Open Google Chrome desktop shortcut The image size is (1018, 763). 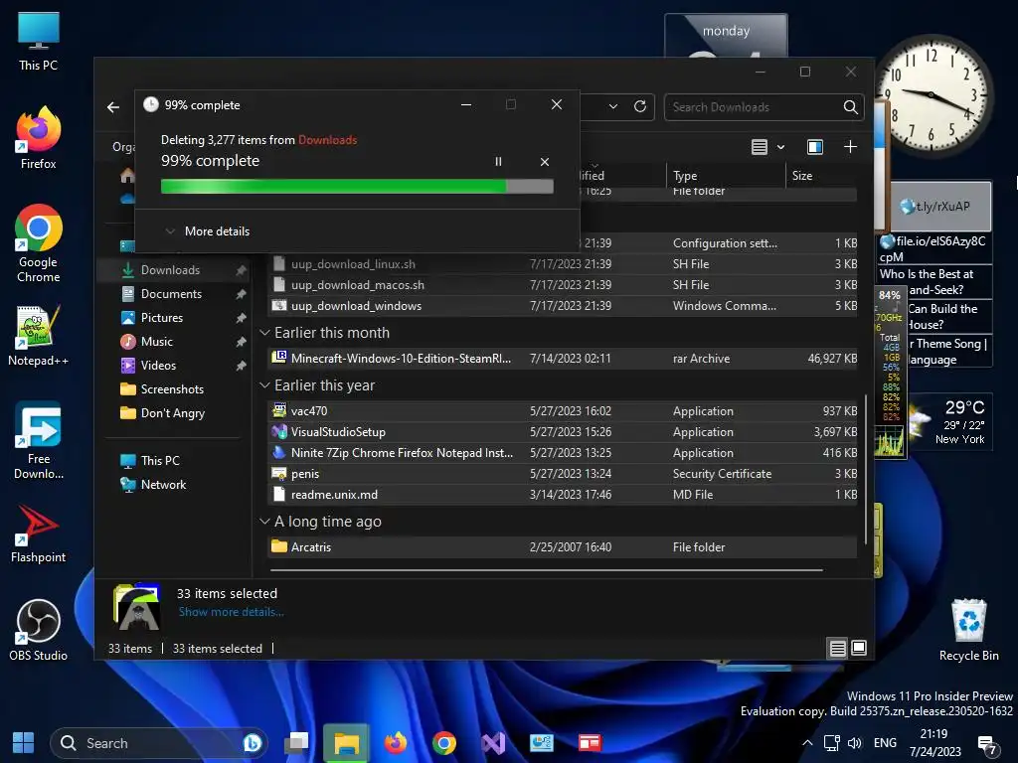pos(39,243)
